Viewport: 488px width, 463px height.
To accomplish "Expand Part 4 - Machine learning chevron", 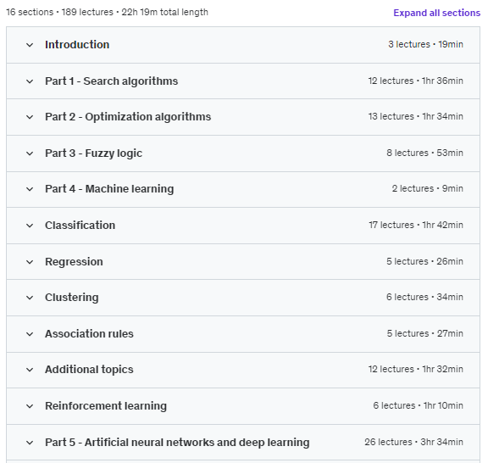I will (x=30, y=189).
